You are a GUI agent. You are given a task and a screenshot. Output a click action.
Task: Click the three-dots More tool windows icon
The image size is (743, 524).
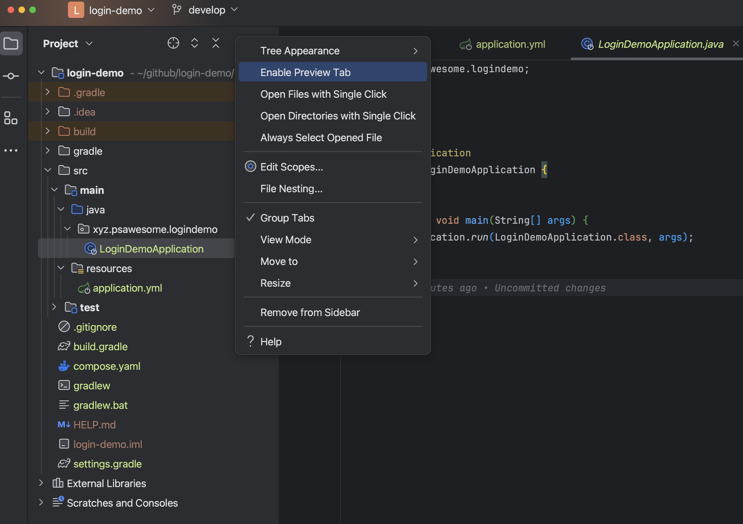pyautogui.click(x=11, y=150)
